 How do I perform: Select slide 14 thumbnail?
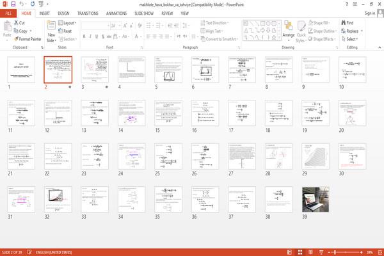tap(131, 113)
